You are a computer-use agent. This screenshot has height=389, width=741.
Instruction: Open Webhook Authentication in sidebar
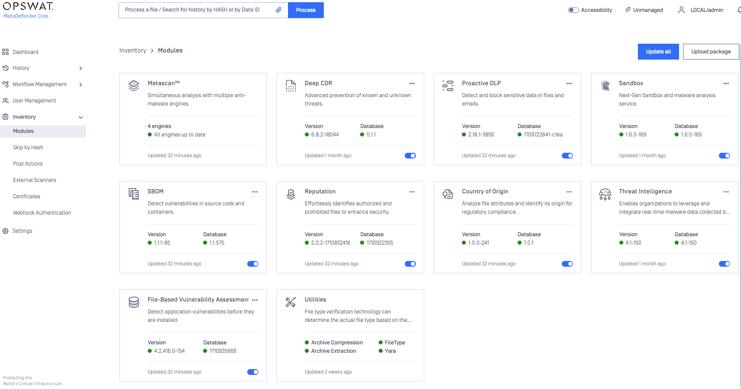pyautogui.click(x=42, y=213)
